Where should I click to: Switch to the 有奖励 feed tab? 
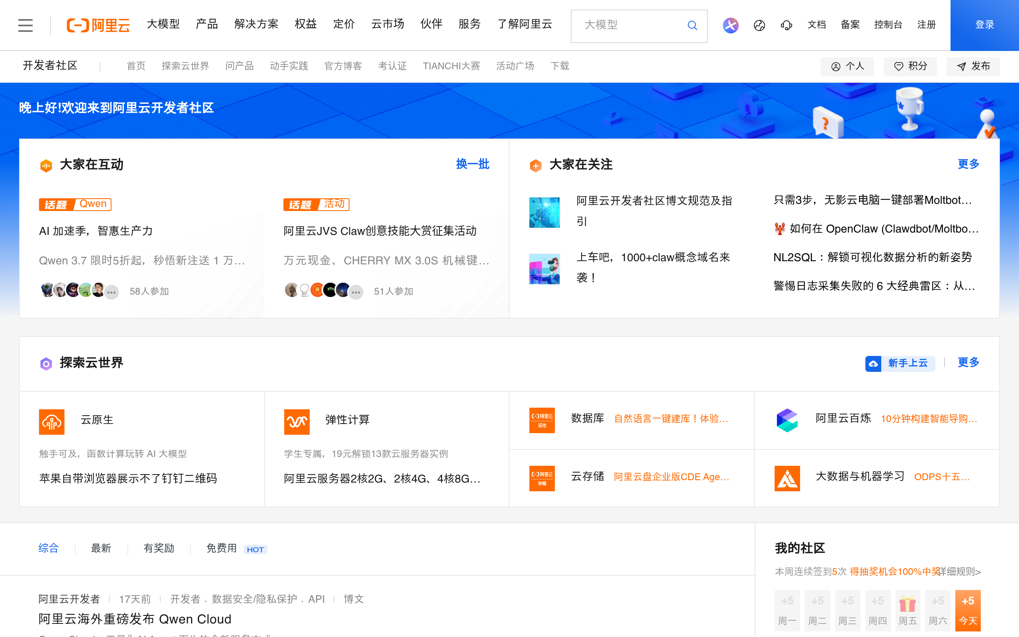[159, 548]
